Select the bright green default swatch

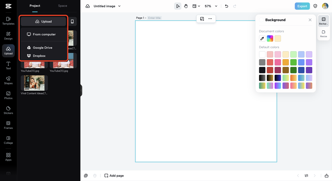[x=293, y=62]
